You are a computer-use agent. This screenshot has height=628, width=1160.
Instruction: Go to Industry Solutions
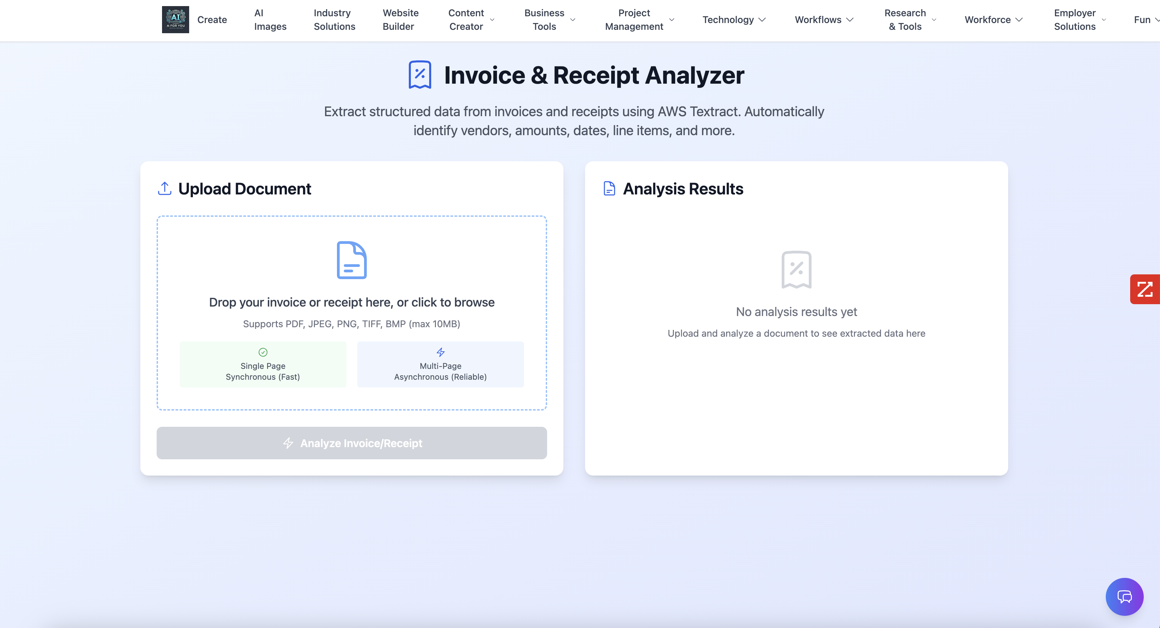pyautogui.click(x=334, y=20)
